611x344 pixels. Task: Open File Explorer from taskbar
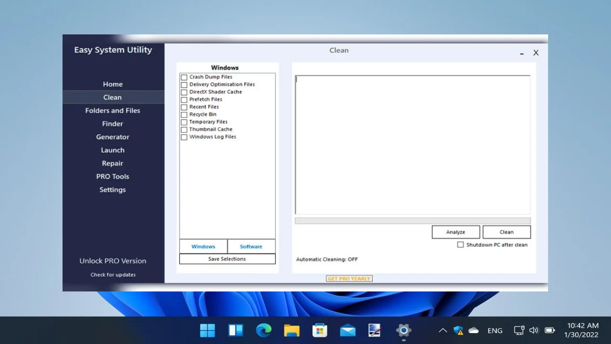coord(292,330)
